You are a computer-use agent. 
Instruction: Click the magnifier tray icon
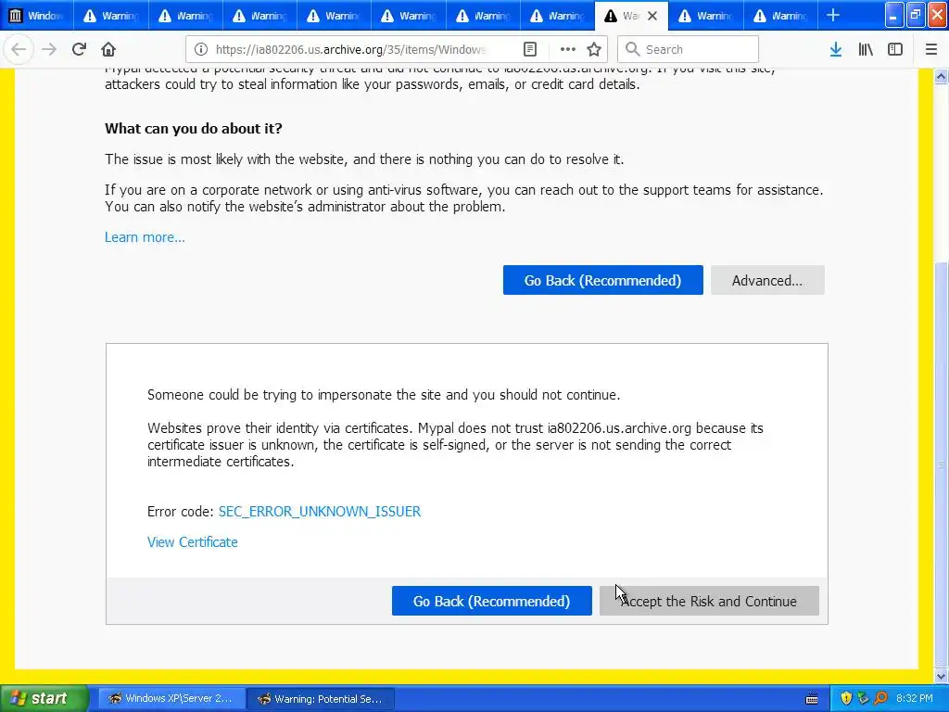coord(880,698)
